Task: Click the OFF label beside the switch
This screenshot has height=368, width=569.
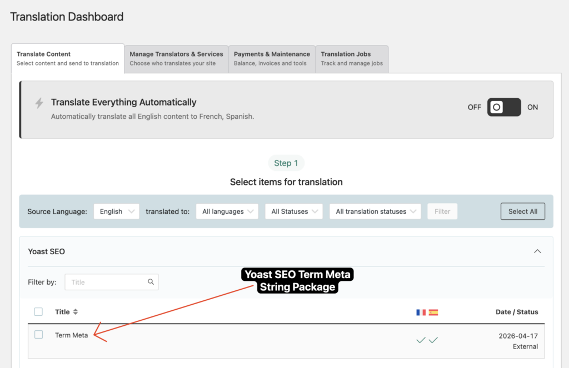Action: click(x=475, y=107)
